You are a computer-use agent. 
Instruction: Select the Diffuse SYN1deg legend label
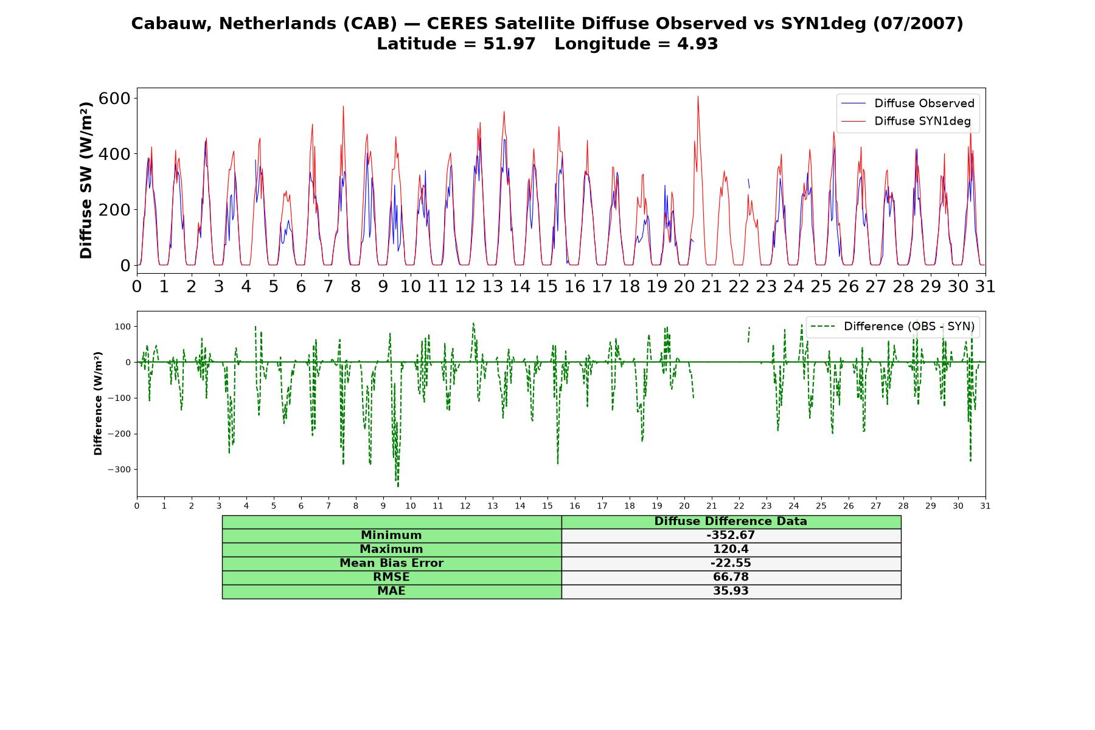click(922, 121)
